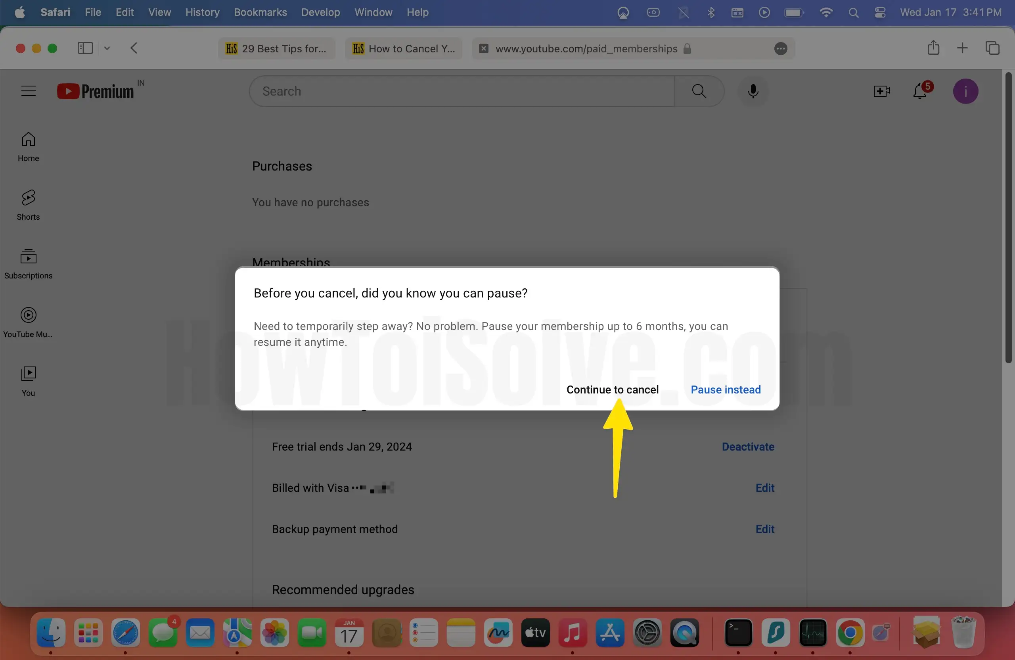Start a voice search with the microphone icon
1015x660 pixels.
[x=753, y=91]
